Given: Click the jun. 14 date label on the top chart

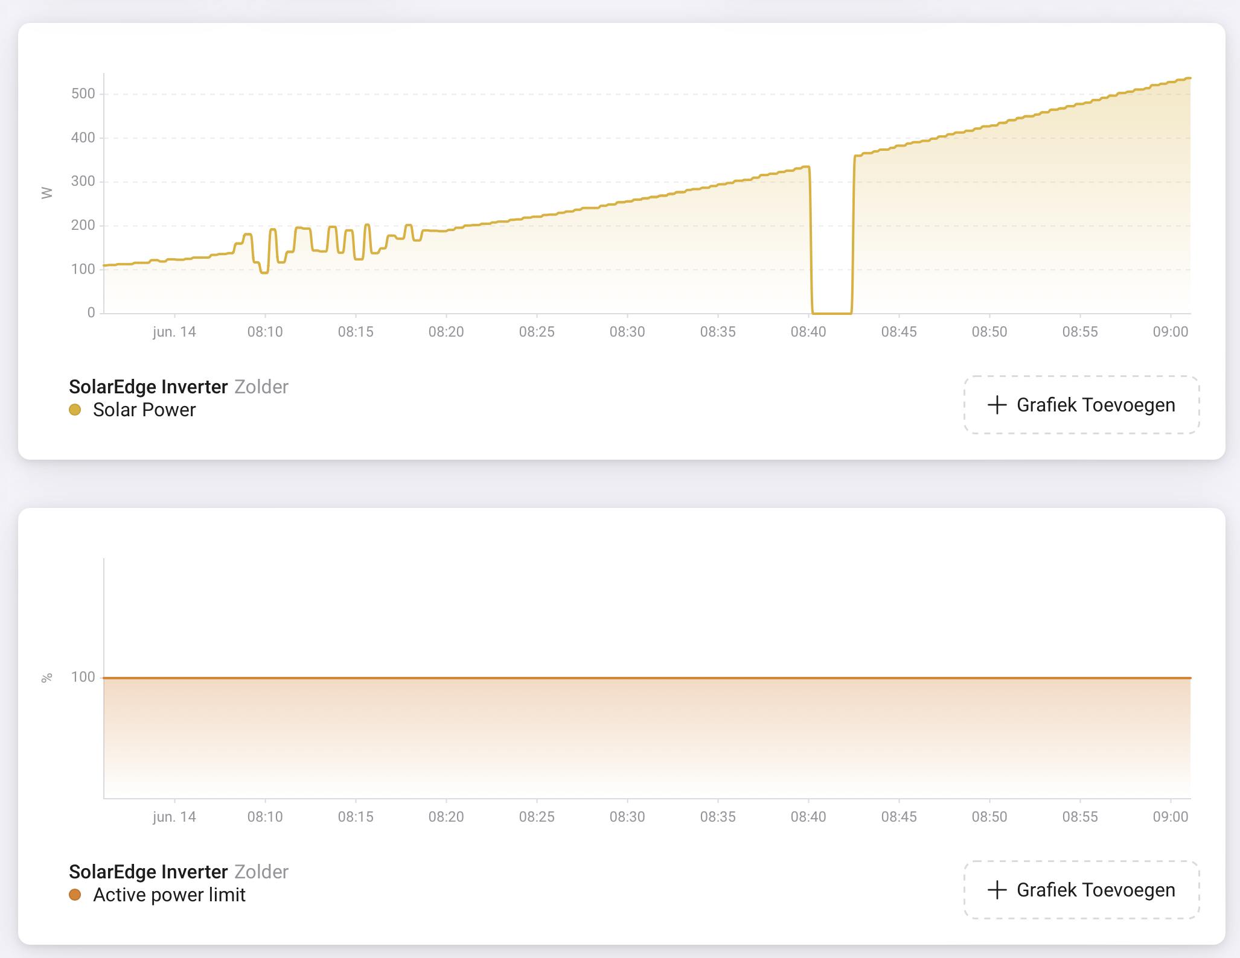Looking at the screenshot, I should coord(174,332).
